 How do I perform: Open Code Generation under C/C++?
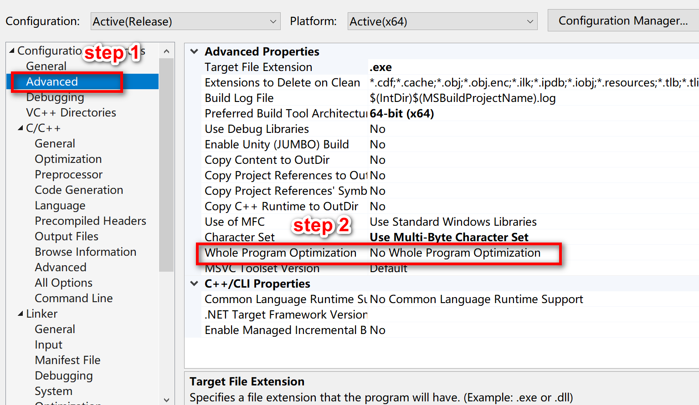[x=79, y=190]
